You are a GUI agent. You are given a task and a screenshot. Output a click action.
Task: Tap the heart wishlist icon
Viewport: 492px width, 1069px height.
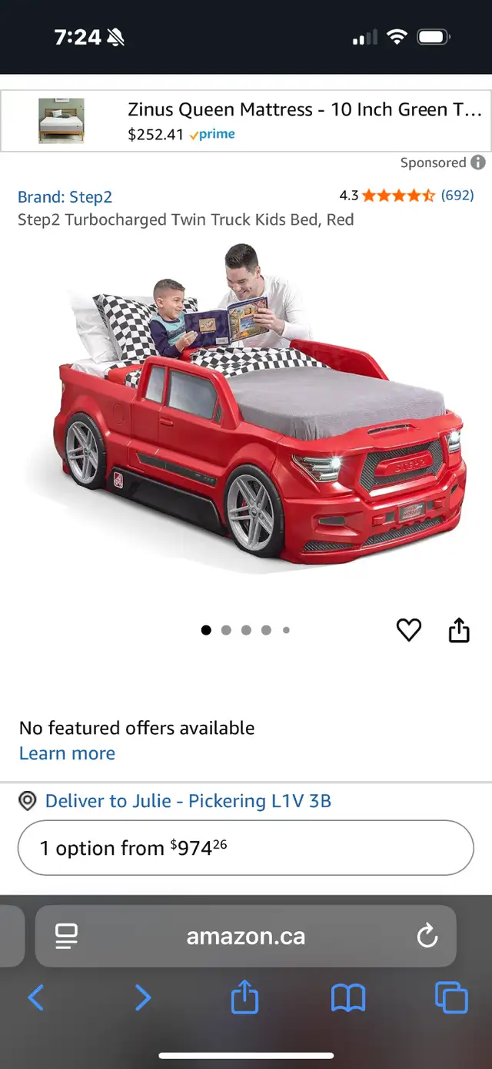pos(409,630)
